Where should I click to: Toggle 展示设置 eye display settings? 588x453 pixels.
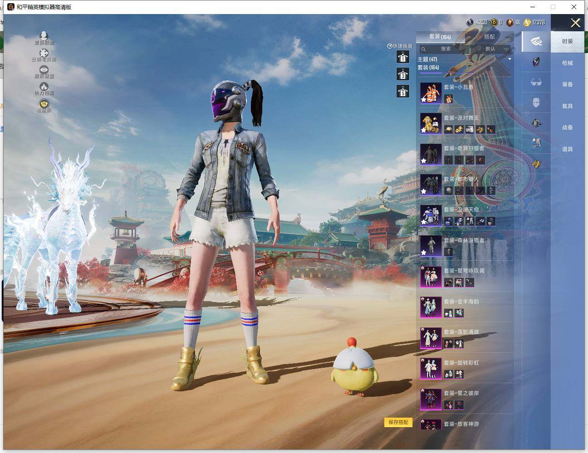(44, 70)
